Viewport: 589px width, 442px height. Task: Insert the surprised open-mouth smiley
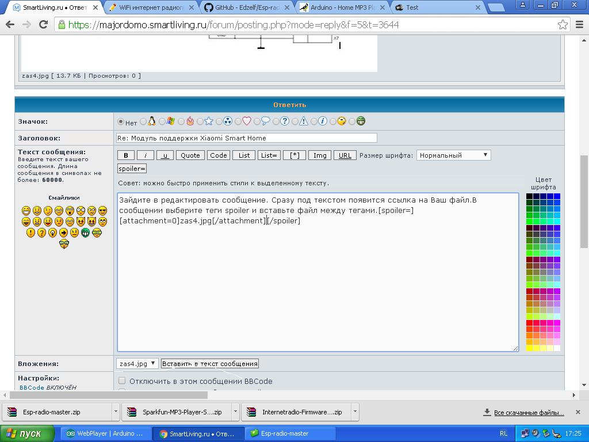pos(70,211)
